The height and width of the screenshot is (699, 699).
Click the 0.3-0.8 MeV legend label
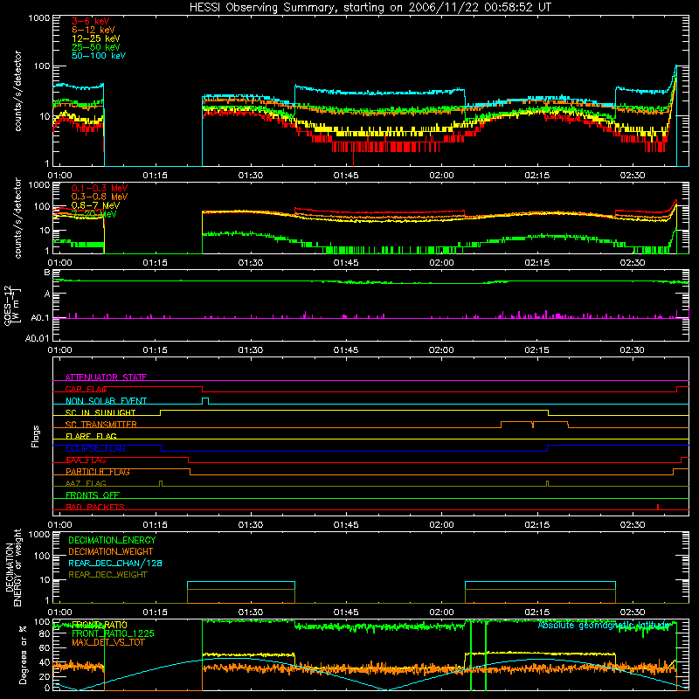tap(100, 197)
